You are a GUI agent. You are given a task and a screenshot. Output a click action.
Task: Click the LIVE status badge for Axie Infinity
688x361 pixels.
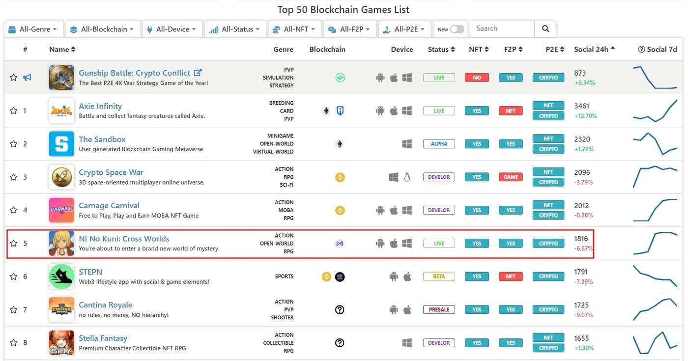[x=439, y=111]
